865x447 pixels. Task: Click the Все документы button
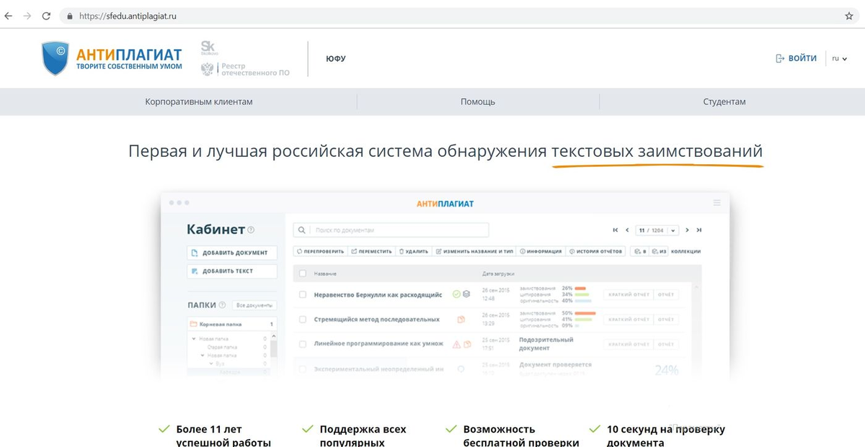(x=255, y=305)
